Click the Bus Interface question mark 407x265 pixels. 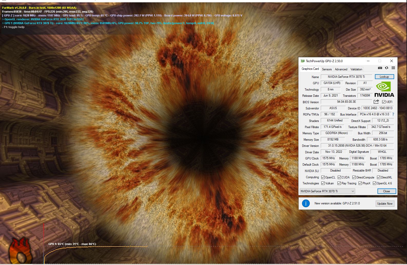point(393,114)
